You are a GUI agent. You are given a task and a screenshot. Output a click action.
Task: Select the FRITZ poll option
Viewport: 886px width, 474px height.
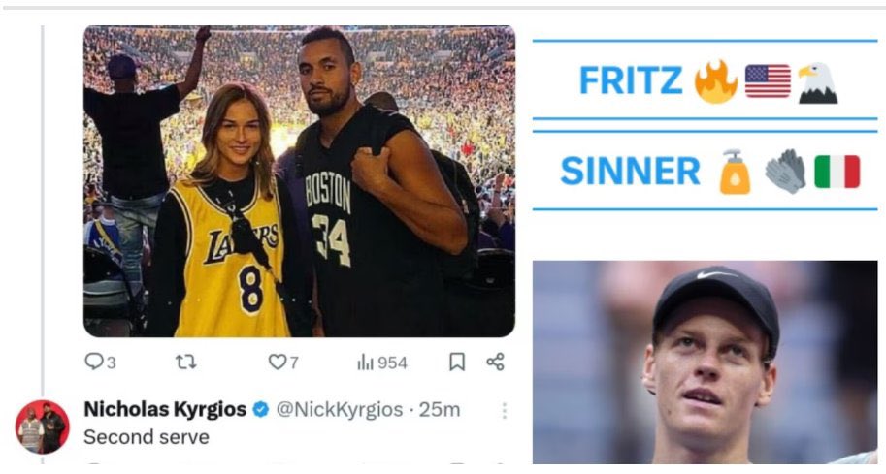pyautogui.click(x=706, y=80)
